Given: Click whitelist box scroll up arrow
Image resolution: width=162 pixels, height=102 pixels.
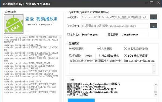Looking at the screenshot, I should [x=154, y=65].
